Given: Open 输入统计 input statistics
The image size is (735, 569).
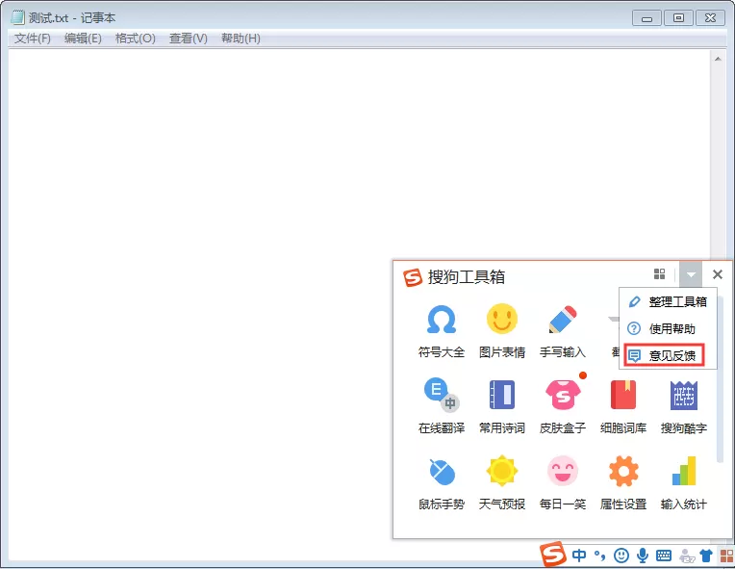Looking at the screenshot, I should 683,482.
